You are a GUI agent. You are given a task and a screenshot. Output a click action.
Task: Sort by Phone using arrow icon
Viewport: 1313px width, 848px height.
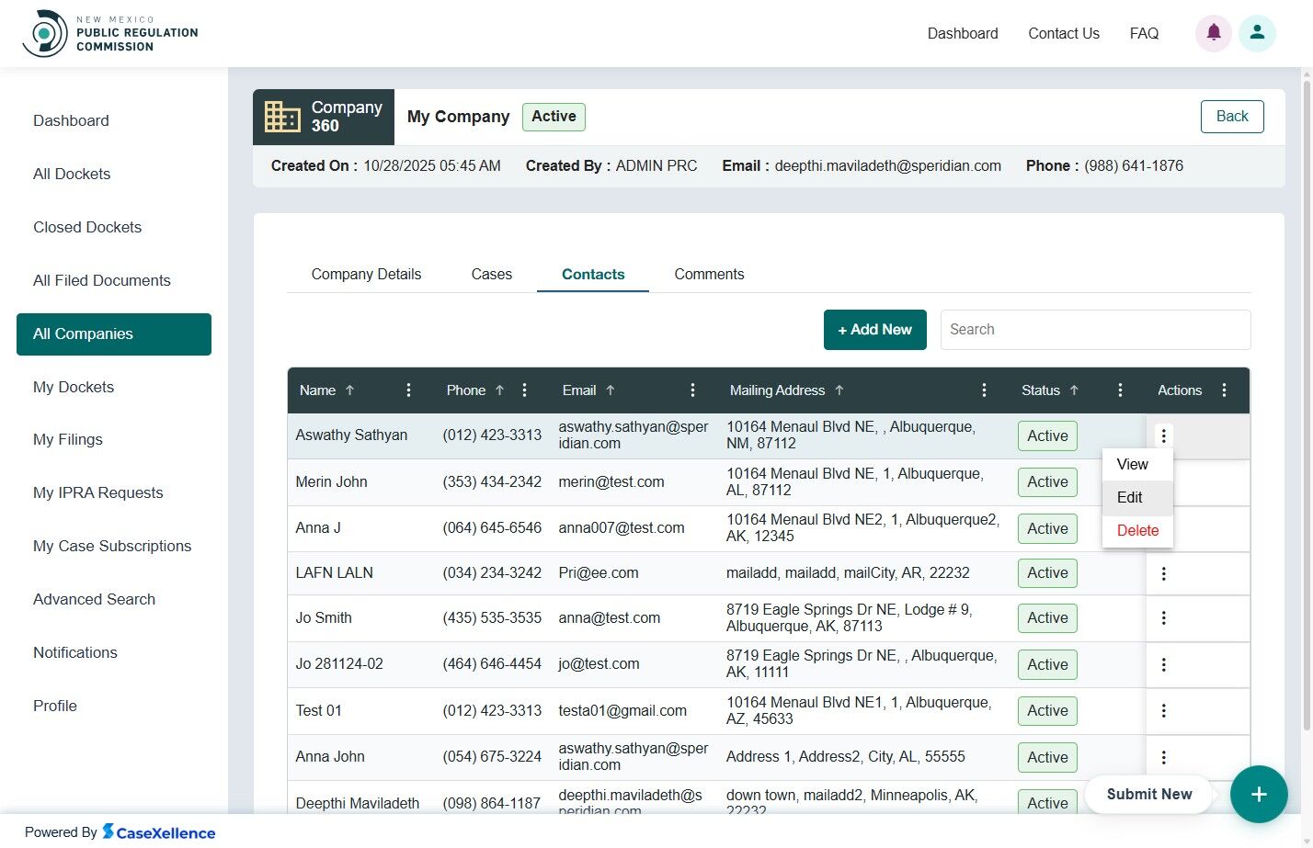(x=499, y=390)
